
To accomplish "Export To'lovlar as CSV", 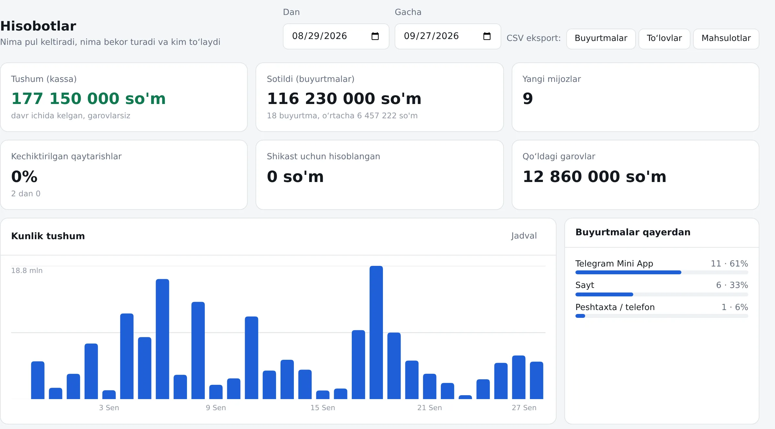I will (x=664, y=39).
